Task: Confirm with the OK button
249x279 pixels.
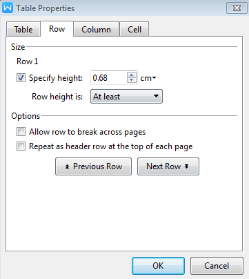Action: 158,266
